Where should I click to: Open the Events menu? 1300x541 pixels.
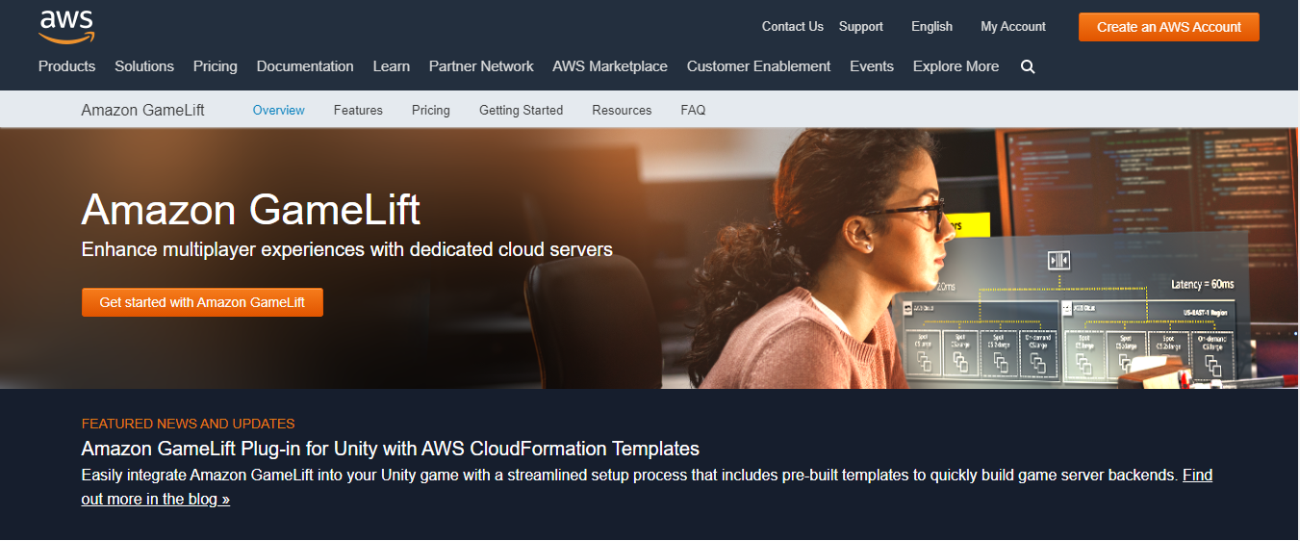pyautogui.click(x=872, y=66)
